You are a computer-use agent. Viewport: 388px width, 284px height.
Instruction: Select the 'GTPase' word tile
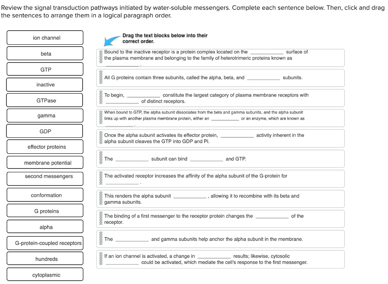tap(45, 100)
